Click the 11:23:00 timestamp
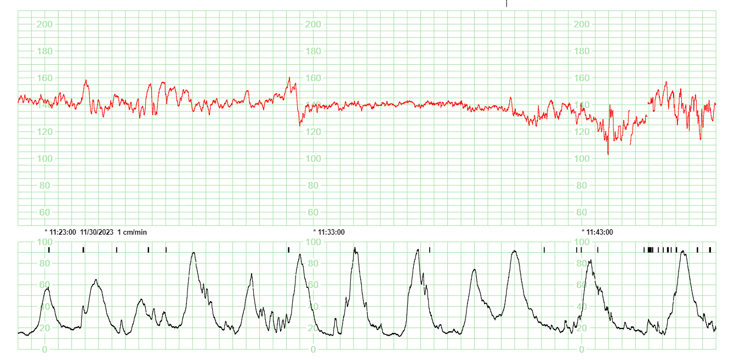 pos(62,232)
